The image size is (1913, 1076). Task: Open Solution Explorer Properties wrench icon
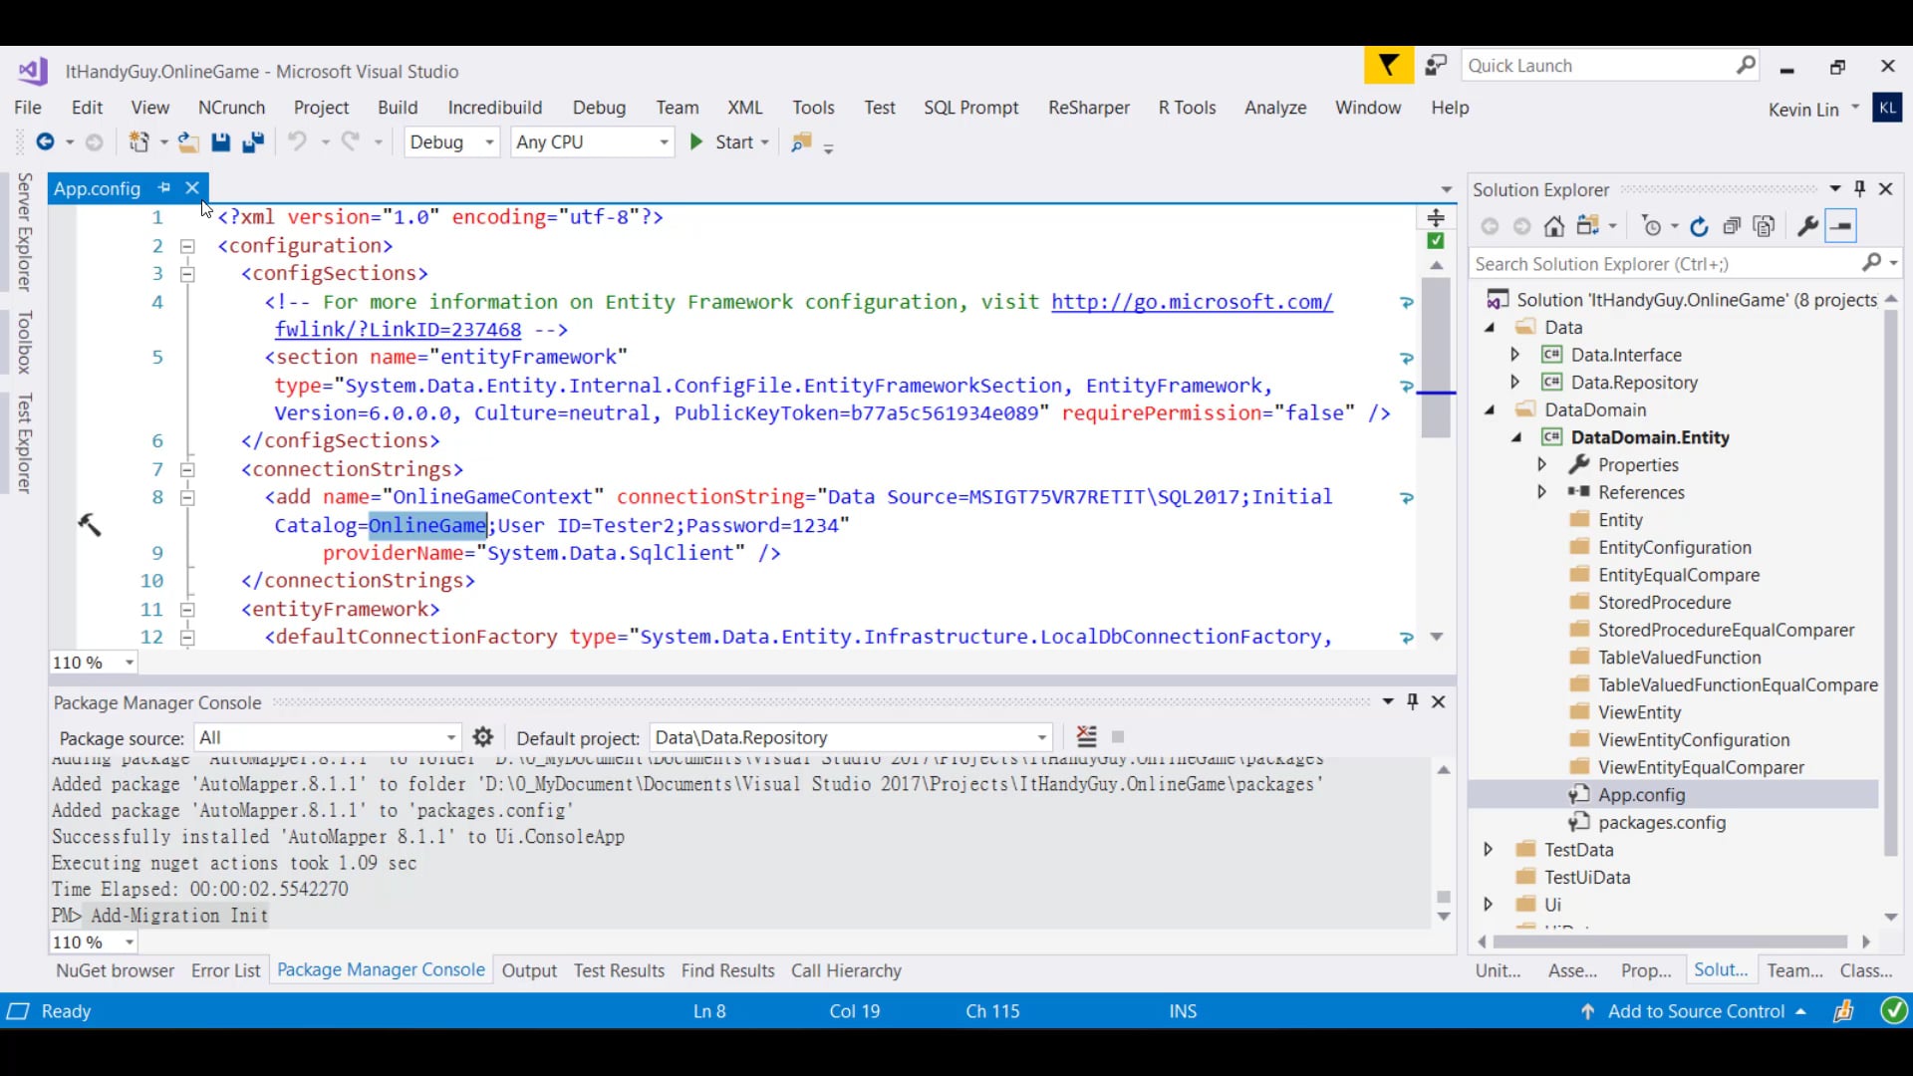(1806, 227)
